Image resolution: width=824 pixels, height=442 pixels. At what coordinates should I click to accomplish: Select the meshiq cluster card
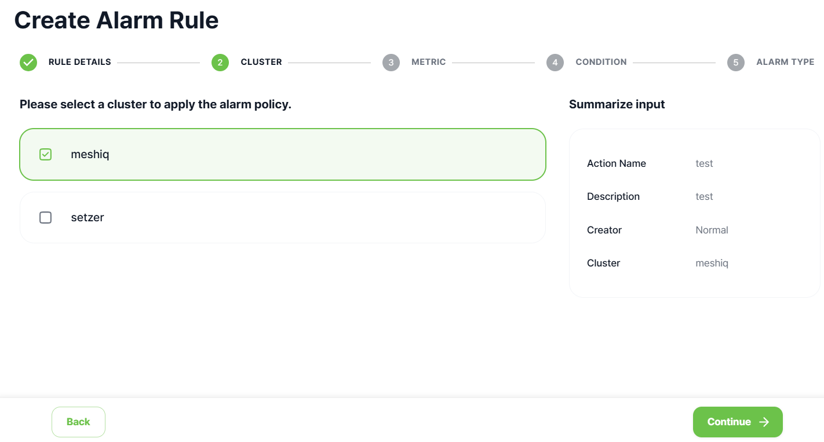(x=283, y=154)
